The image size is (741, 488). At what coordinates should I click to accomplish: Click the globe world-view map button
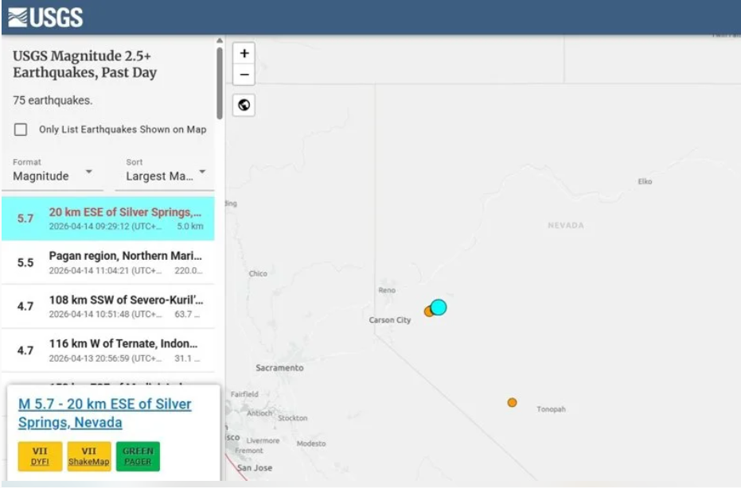[x=244, y=105]
